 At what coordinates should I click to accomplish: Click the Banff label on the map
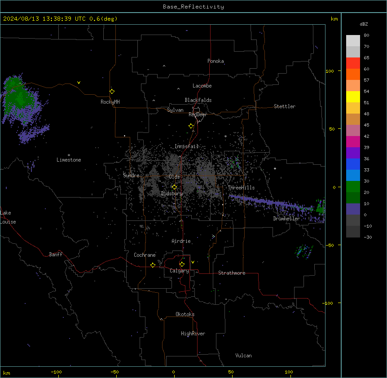(x=56, y=255)
